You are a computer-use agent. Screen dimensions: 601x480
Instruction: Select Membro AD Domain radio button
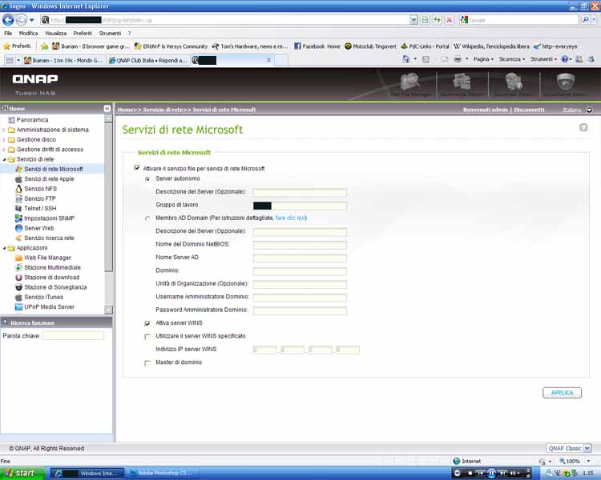147,218
